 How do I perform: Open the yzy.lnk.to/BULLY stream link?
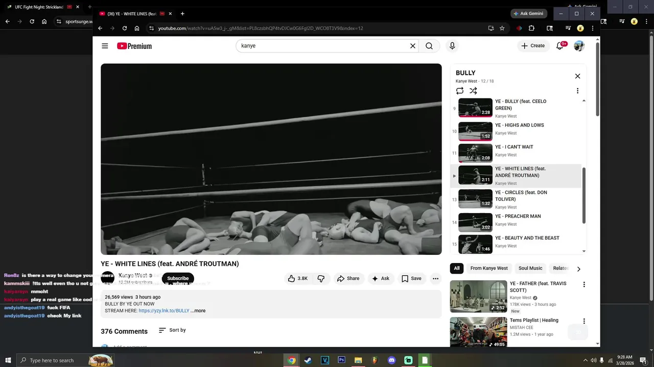(164, 310)
